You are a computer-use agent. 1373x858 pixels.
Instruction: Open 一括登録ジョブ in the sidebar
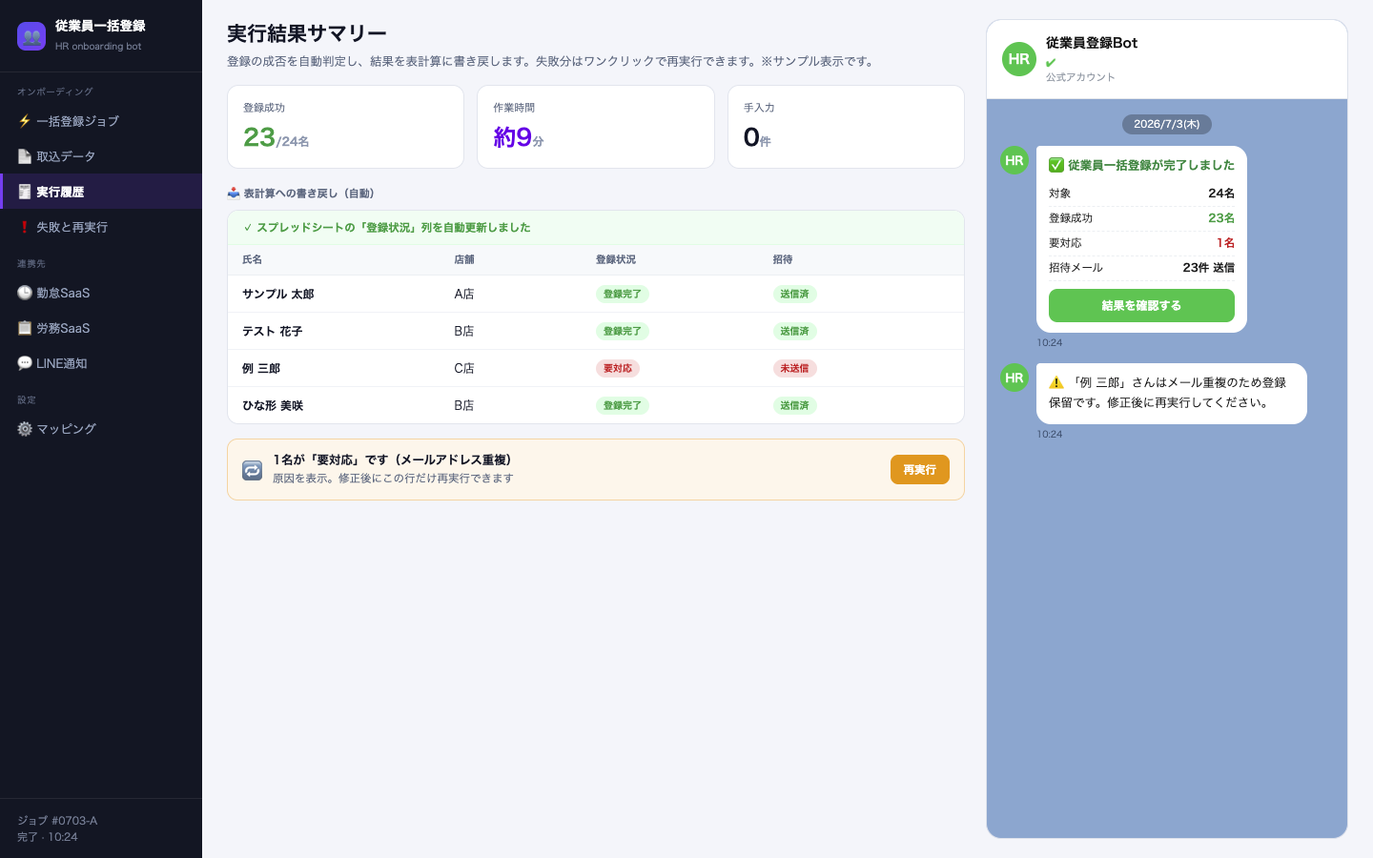[101, 121]
